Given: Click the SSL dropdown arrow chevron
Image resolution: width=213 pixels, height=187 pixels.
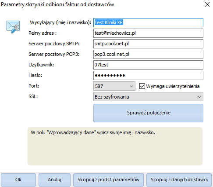Looking at the screenshot, I should [x=199, y=97].
